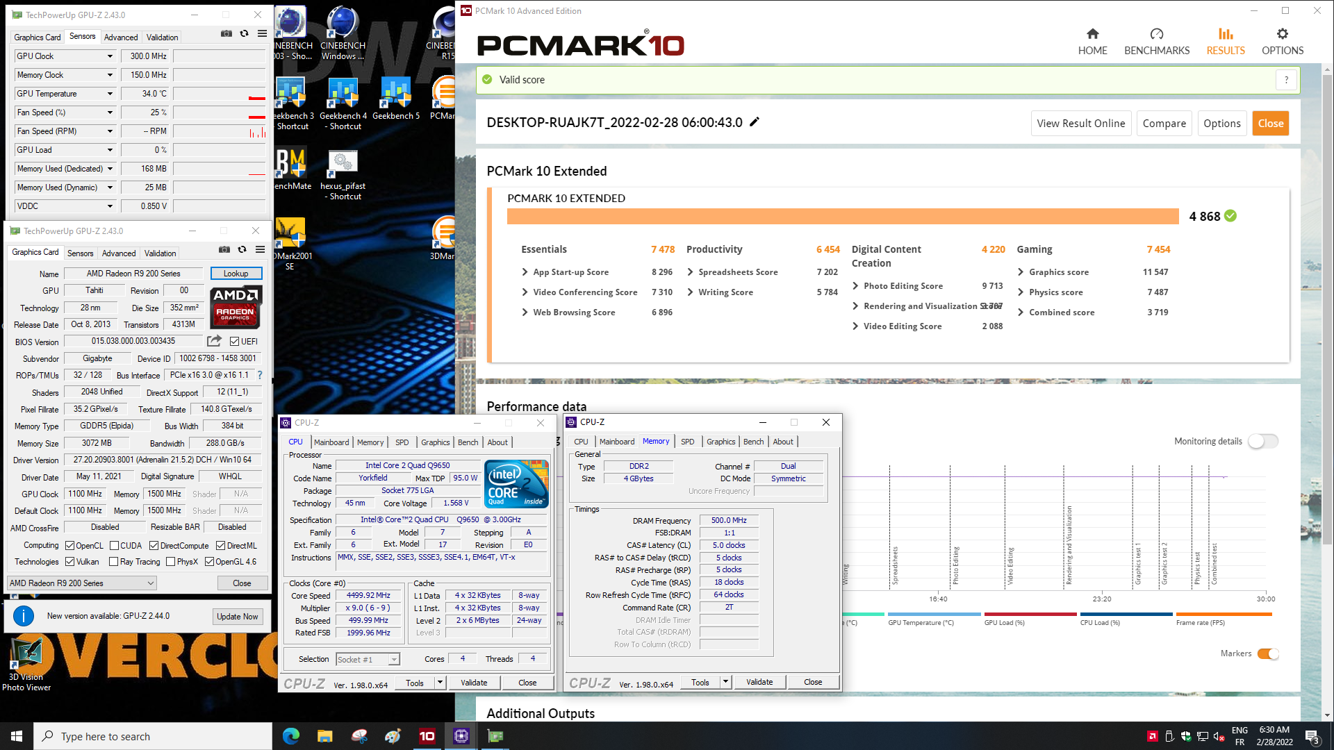Image resolution: width=1334 pixels, height=750 pixels.
Task: Open the BENCHMARKS section in PCMark
Action: tap(1157, 42)
